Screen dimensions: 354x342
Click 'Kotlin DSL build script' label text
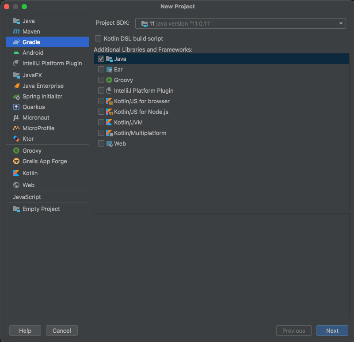(x=133, y=38)
